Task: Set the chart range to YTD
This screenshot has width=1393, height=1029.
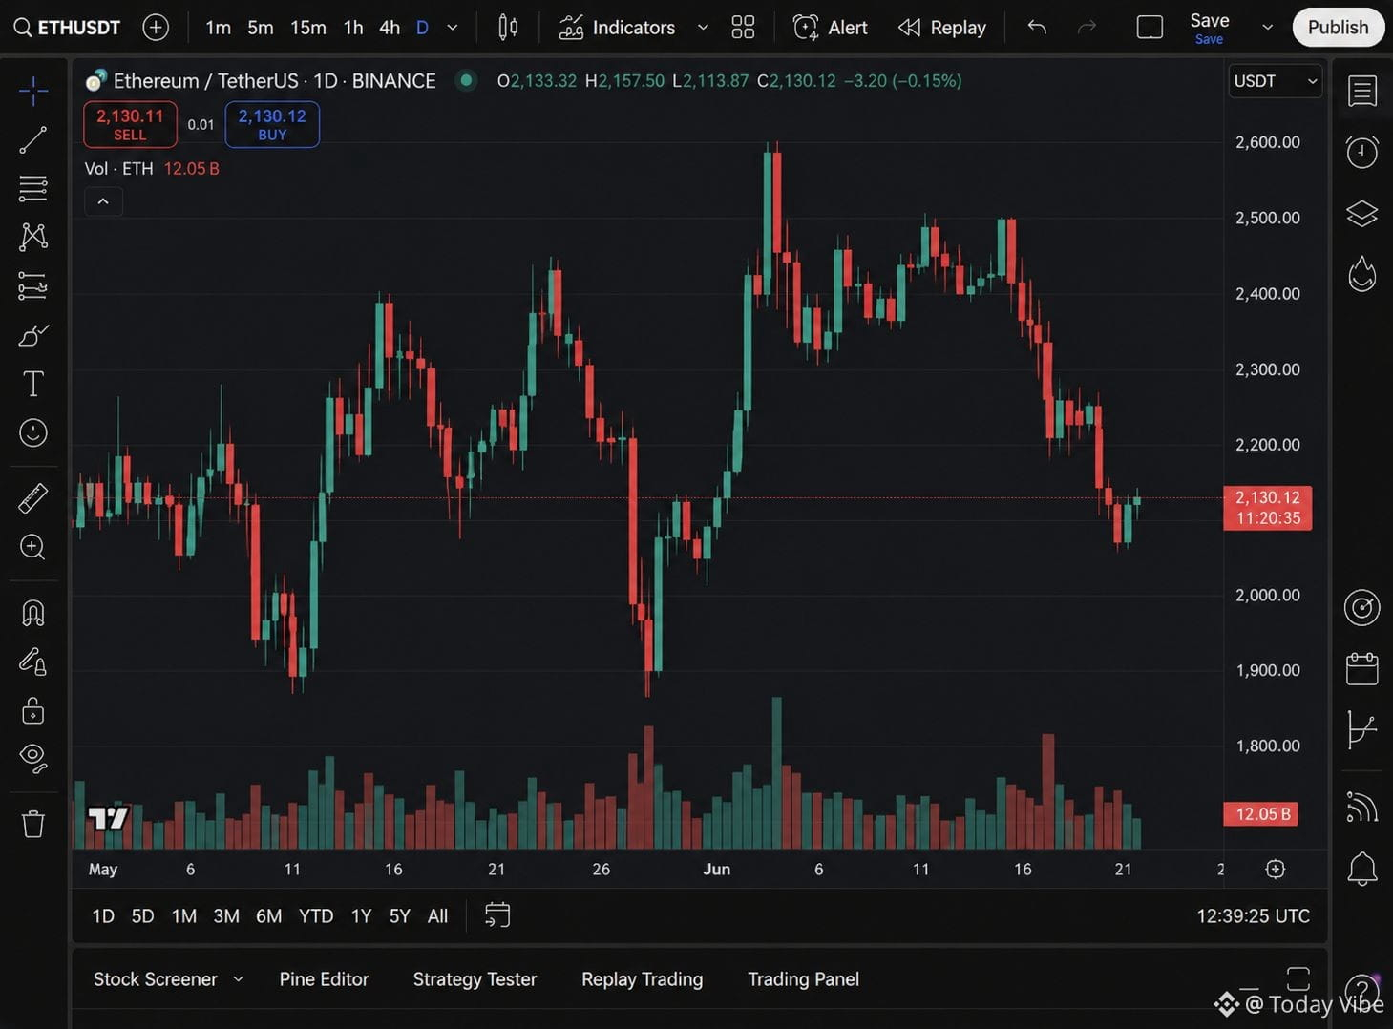Action: pyautogui.click(x=316, y=916)
